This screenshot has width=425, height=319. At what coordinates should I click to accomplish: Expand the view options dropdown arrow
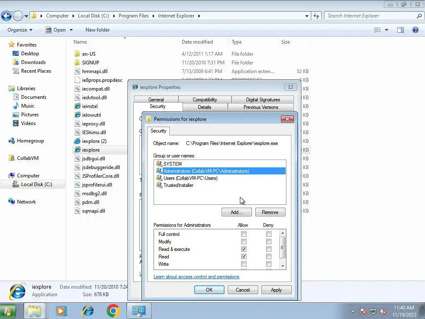386,30
